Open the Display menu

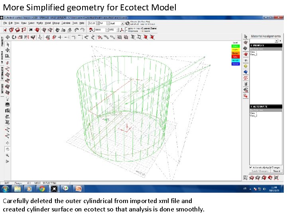tap(56, 23)
